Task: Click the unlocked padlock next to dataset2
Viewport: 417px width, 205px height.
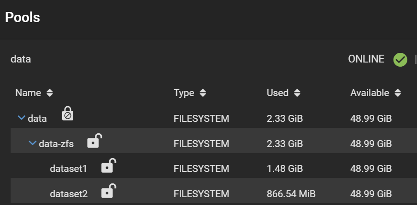Action: 108,191
